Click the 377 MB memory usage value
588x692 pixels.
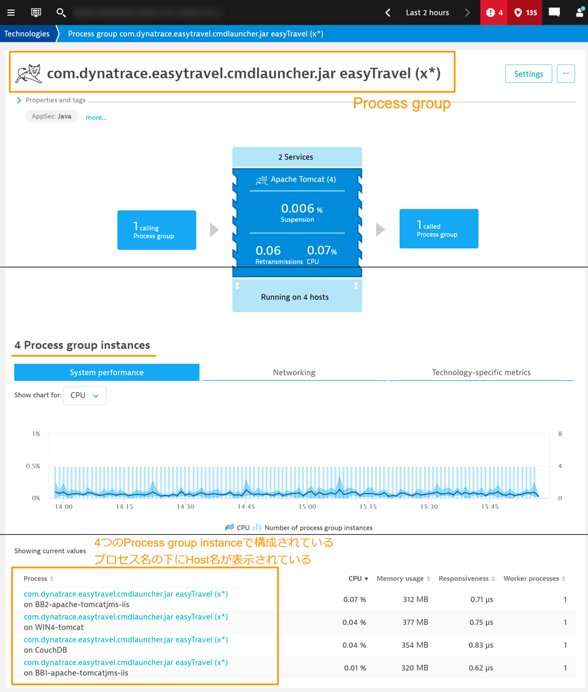click(415, 623)
